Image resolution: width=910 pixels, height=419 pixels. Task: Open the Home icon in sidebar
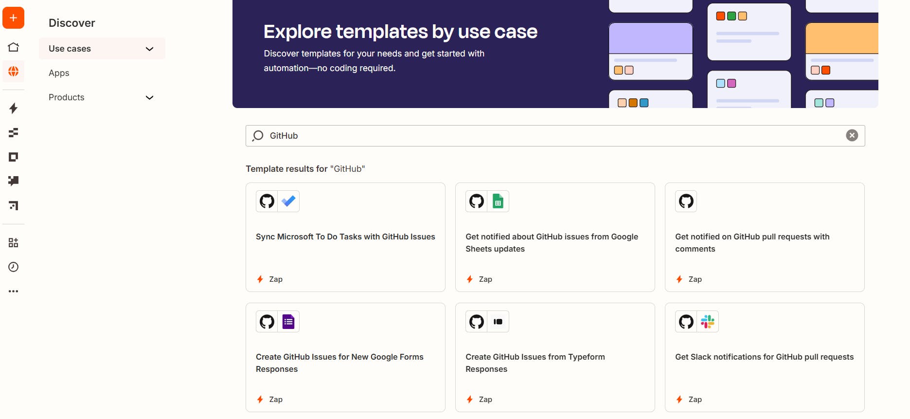click(13, 47)
